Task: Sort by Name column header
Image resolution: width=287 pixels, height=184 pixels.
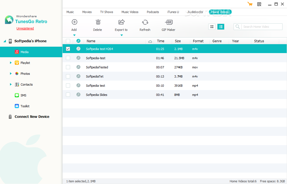Action: pyautogui.click(x=91, y=41)
